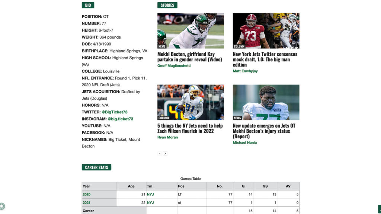Click NYJ team link in 2020 row
The width and height of the screenshot is (381, 214).
pos(150,194)
